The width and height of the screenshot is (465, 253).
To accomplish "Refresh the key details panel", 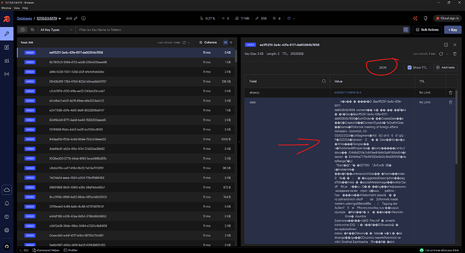I will pyautogui.click(x=441, y=54).
